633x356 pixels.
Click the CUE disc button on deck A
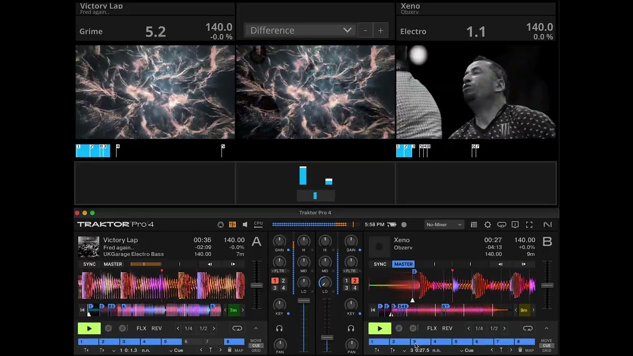point(108,328)
